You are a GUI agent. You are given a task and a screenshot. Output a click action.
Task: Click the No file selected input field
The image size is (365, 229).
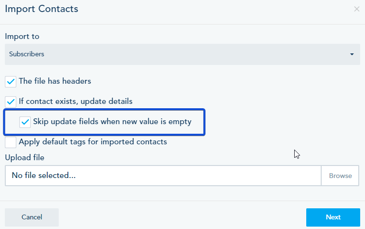pos(163,176)
